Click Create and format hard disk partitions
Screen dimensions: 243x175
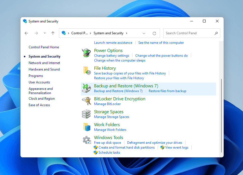(127, 147)
